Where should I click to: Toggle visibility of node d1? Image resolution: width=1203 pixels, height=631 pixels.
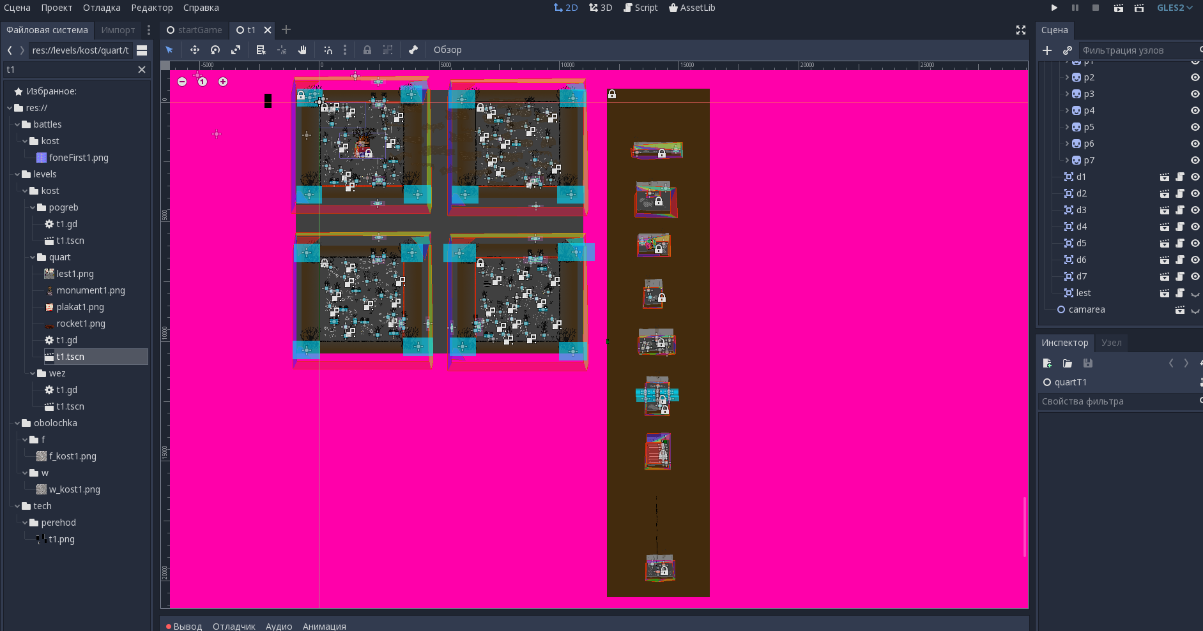pyautogui.click(x=1195, y=177)
